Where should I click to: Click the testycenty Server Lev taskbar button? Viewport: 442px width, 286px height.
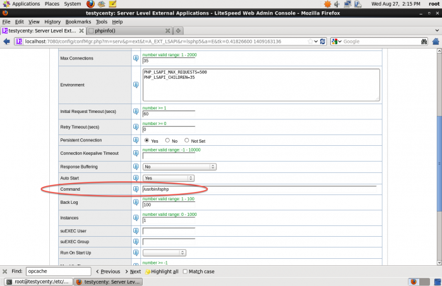(x=108, y=282)
